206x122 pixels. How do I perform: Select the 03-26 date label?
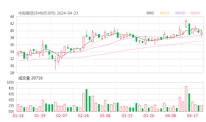tap(149, 116)
